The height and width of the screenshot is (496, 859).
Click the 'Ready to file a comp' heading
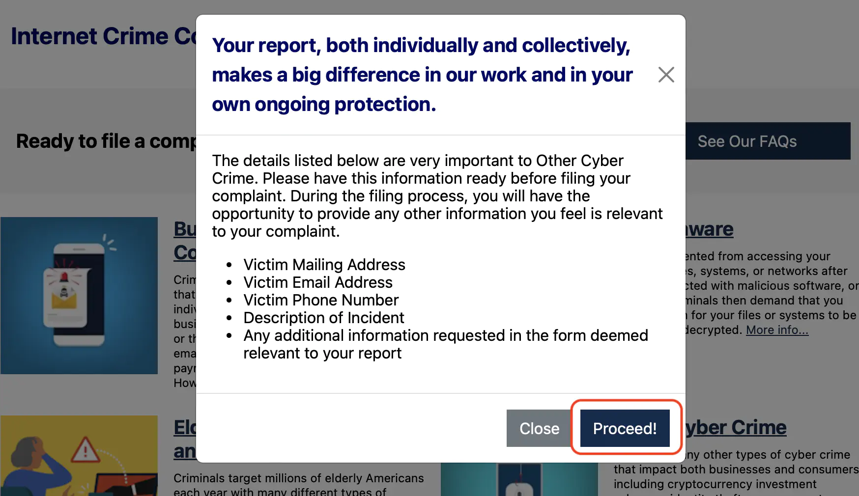pyautogui.click(x=106, y=141)
